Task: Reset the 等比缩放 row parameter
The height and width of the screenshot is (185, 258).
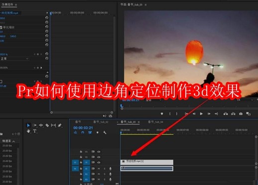Action: [47, 27]
